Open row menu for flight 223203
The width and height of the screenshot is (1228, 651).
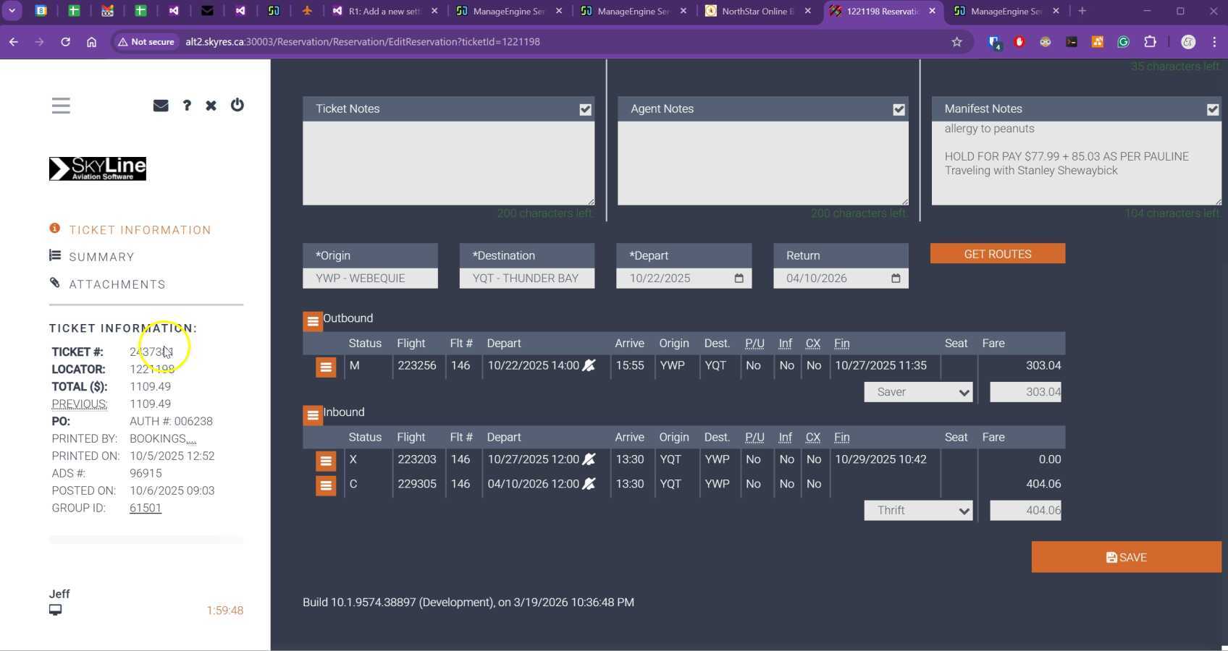[x=326, y=461]
